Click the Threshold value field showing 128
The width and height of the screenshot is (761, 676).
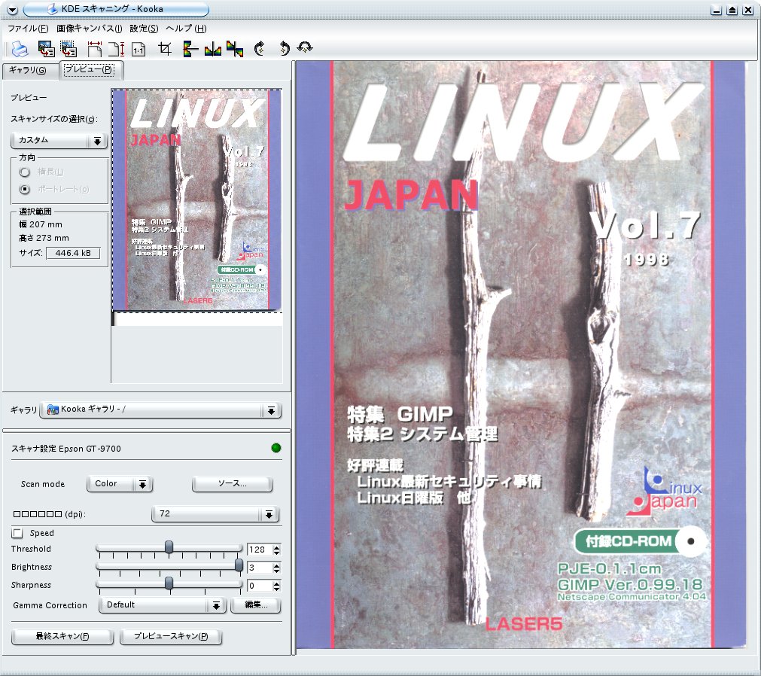click(260, 550)
